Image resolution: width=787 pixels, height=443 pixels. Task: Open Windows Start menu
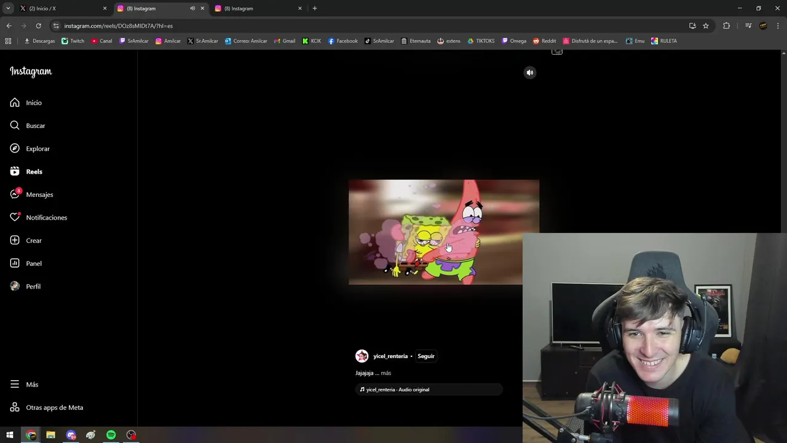click(x=10, y=435)
